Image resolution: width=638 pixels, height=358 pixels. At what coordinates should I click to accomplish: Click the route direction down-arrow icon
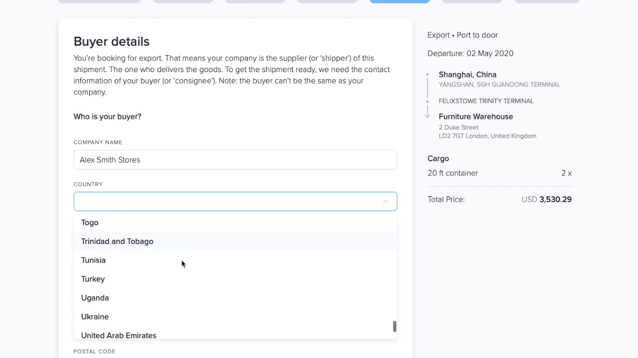click(427, 114)
